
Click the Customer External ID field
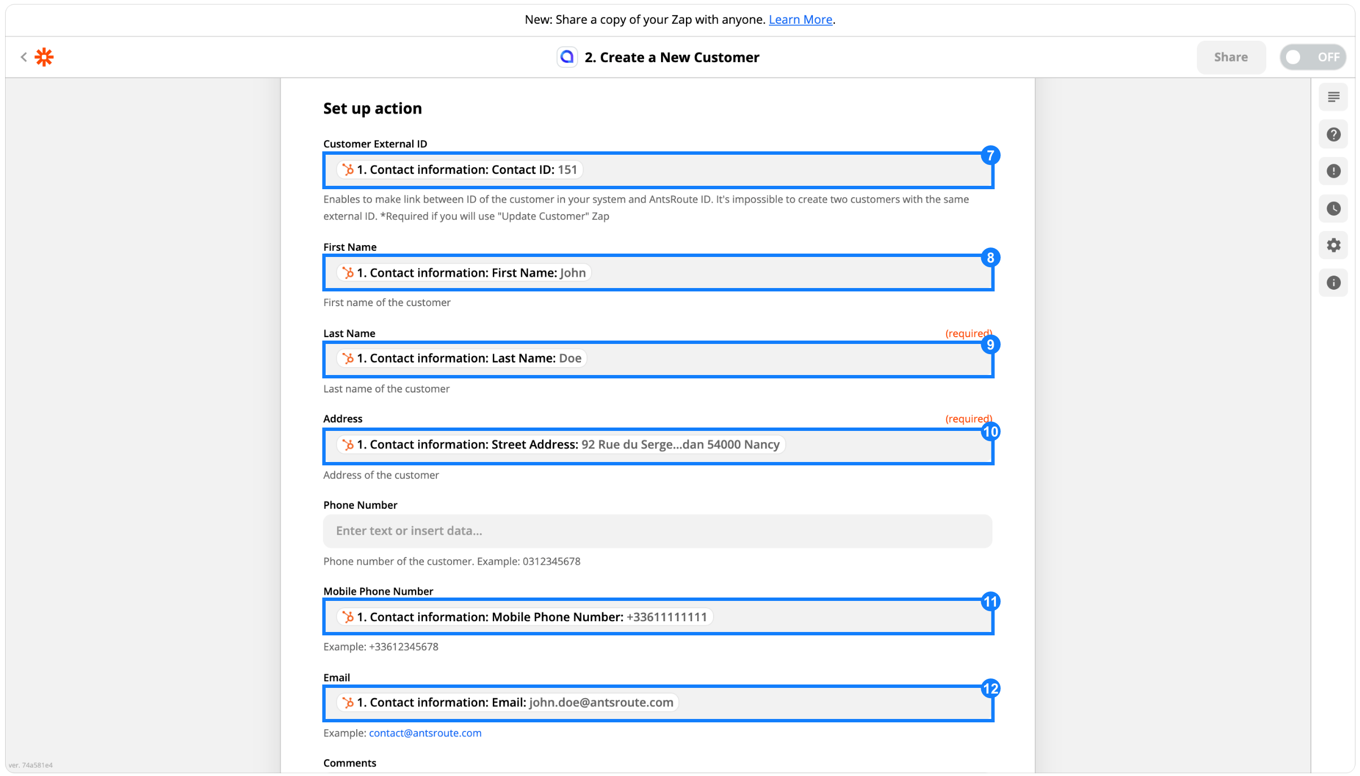tap(658, 170)
